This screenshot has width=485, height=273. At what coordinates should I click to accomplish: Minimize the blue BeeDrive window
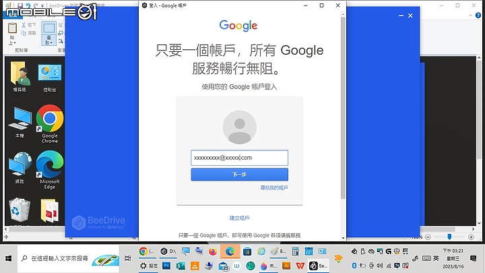[401, 16]
